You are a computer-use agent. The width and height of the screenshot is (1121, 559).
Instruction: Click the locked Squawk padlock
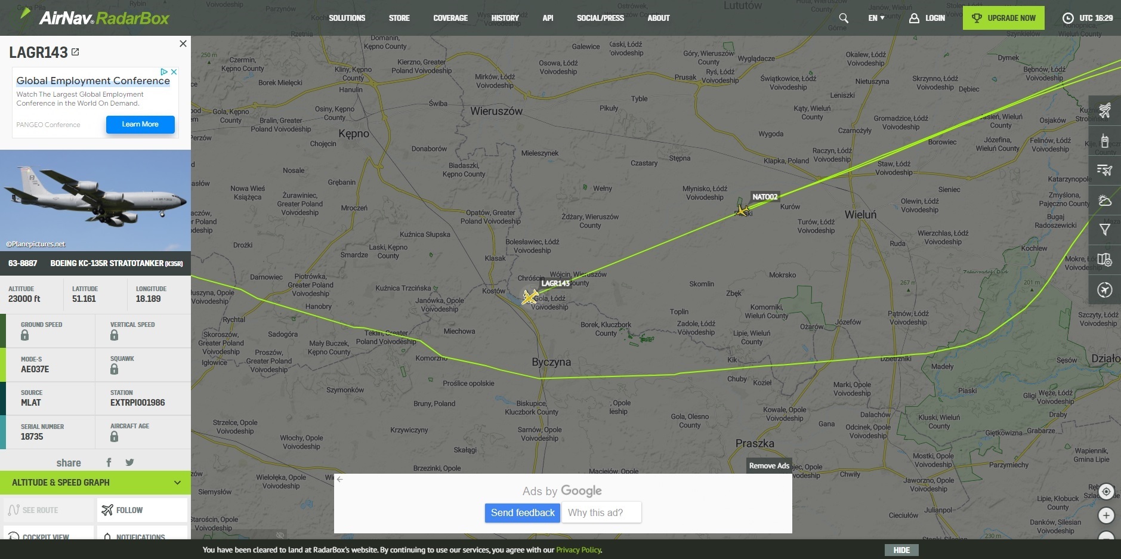click(x=114, y=369)
